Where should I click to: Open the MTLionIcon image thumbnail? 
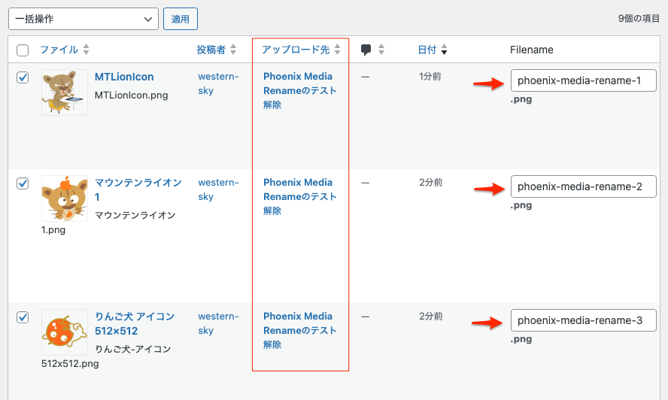64,92
